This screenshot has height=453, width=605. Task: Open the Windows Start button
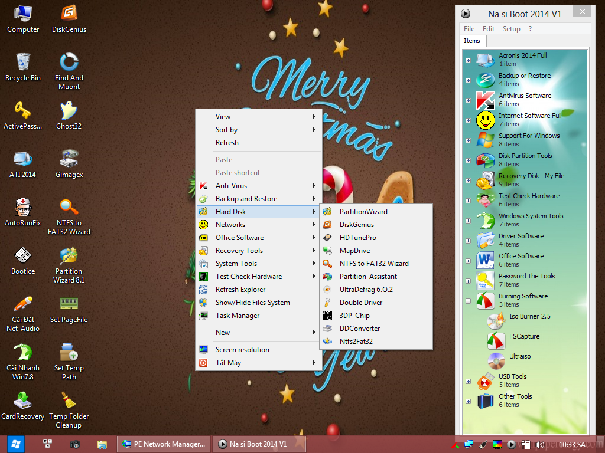15,444
